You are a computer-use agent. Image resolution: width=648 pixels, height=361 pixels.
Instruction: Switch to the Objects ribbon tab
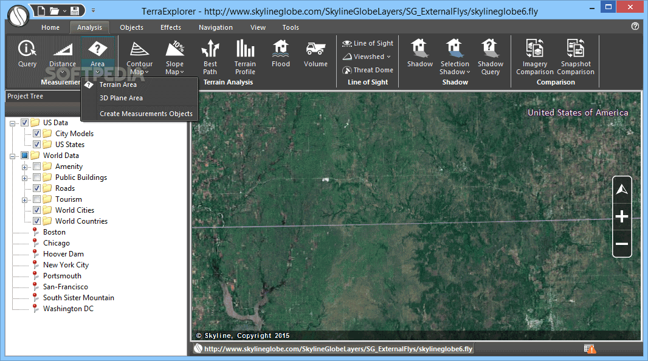point(131,27)
